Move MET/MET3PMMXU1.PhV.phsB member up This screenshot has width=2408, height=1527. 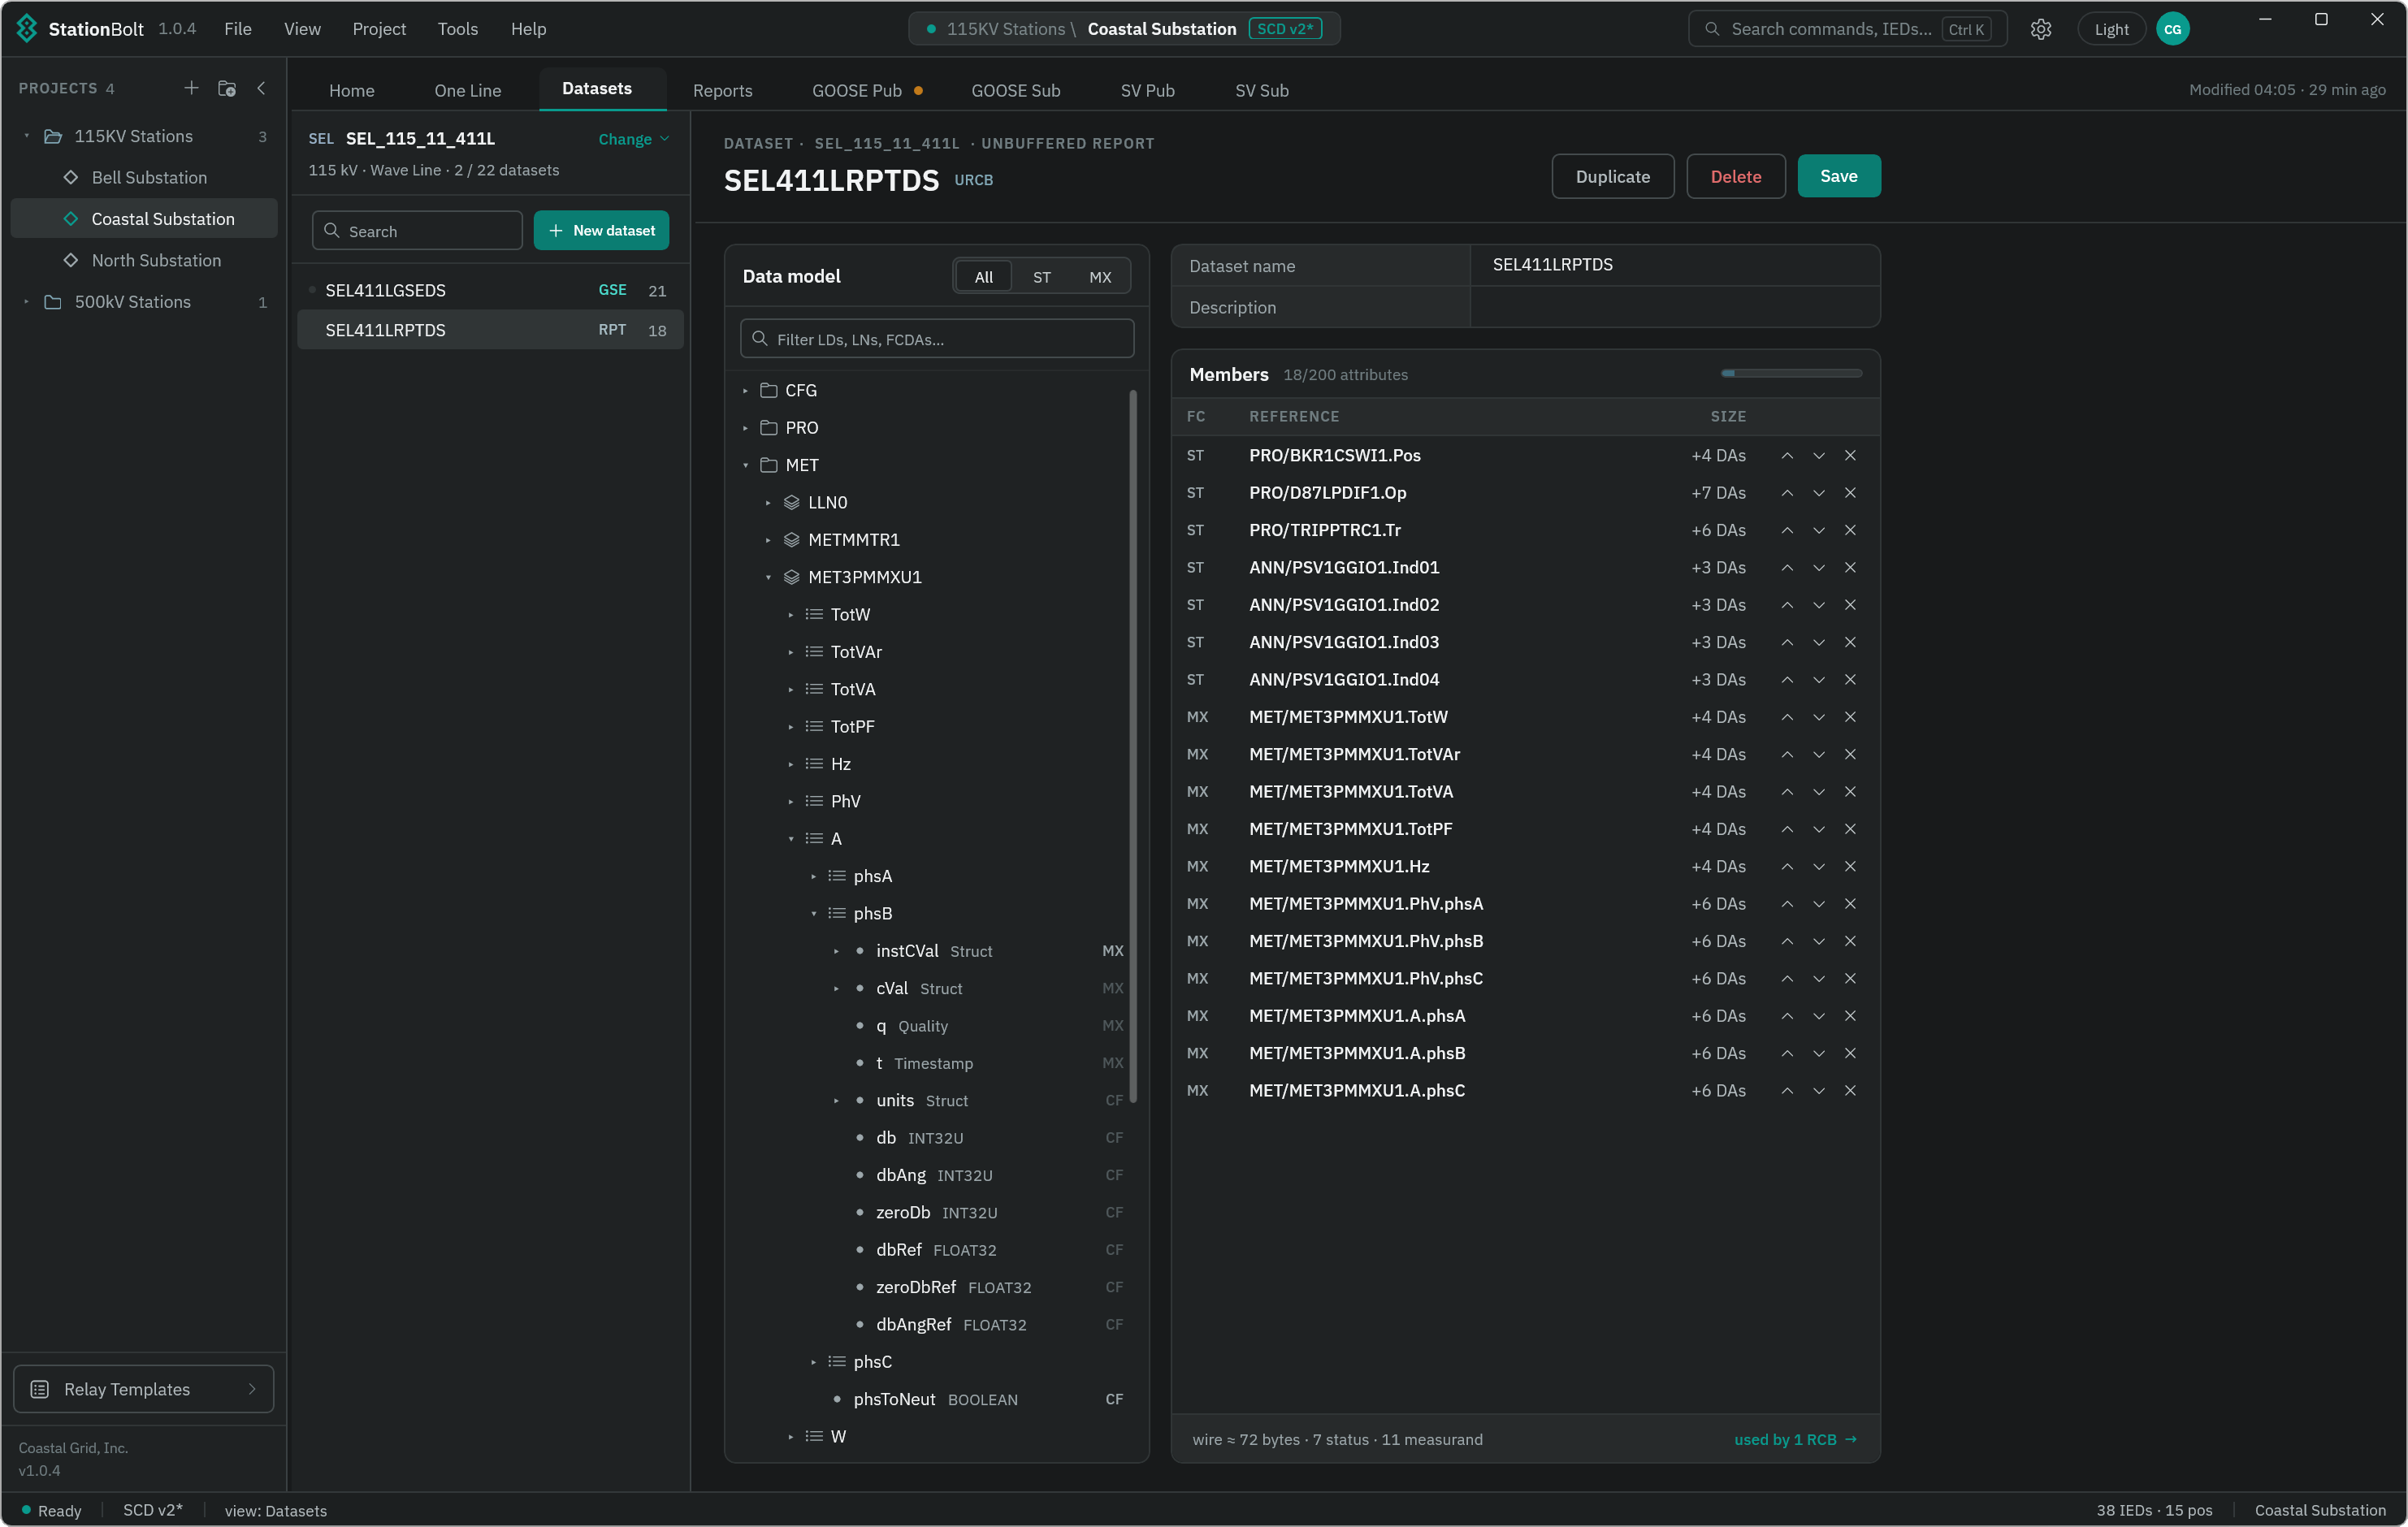[1786, 941]
